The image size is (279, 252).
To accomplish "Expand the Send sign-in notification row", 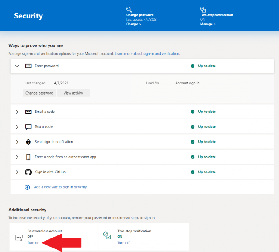I will pyautogui.click(x=17, y=142).
